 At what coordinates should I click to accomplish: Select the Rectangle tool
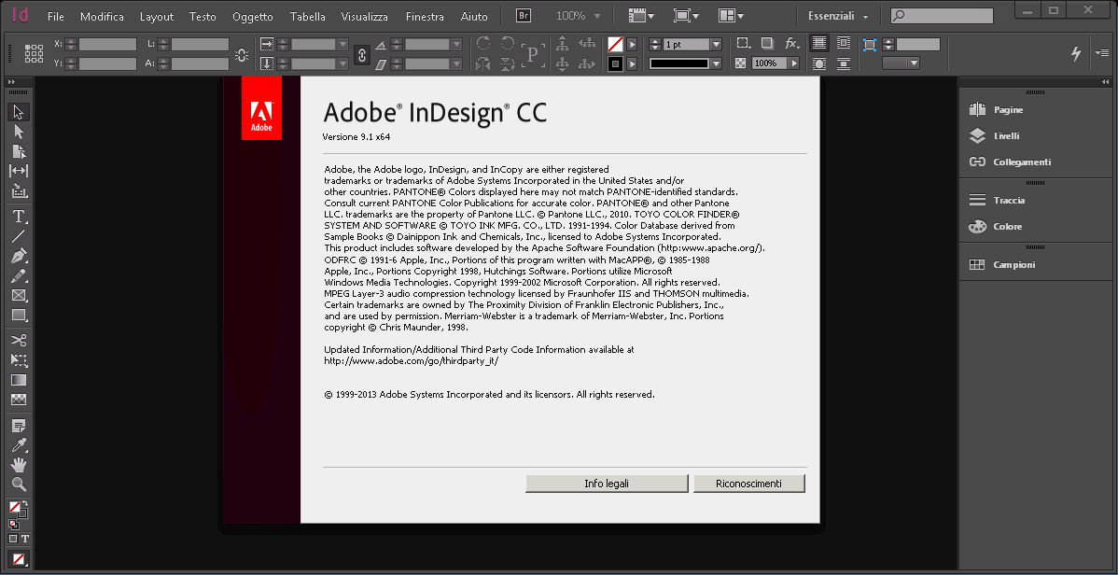tap(19, 315)
